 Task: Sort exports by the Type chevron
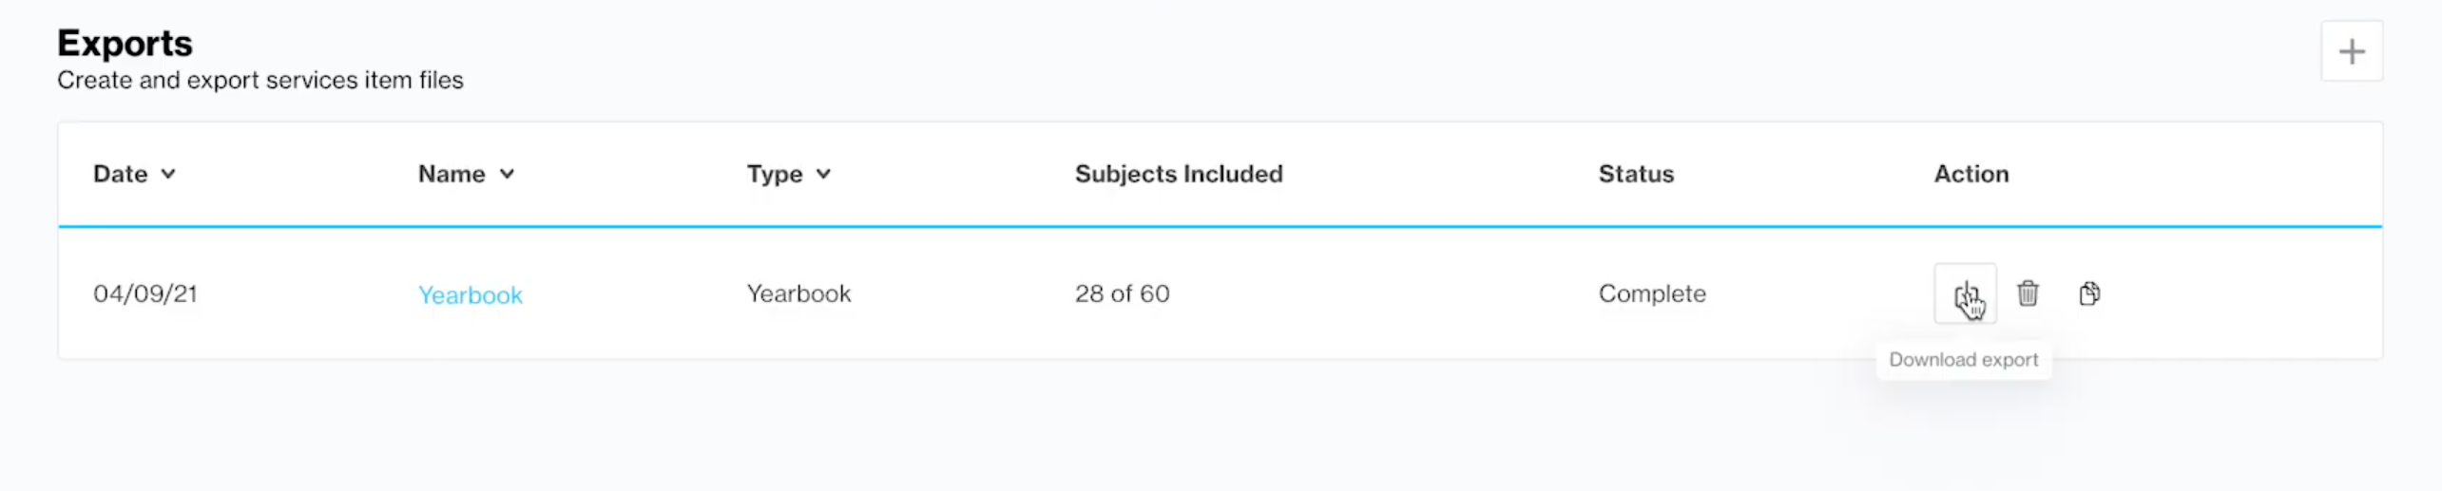tap(824, 174)
